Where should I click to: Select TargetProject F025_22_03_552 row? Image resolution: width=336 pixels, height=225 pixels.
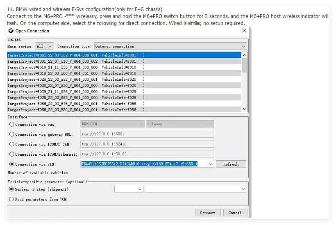tap(124, 98)
